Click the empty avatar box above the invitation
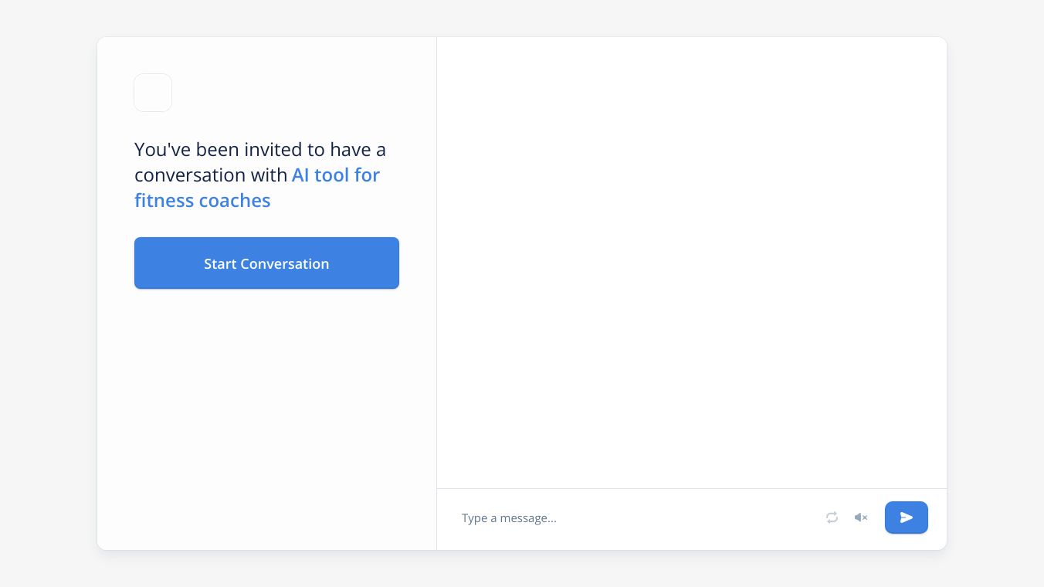 (153, 93)
